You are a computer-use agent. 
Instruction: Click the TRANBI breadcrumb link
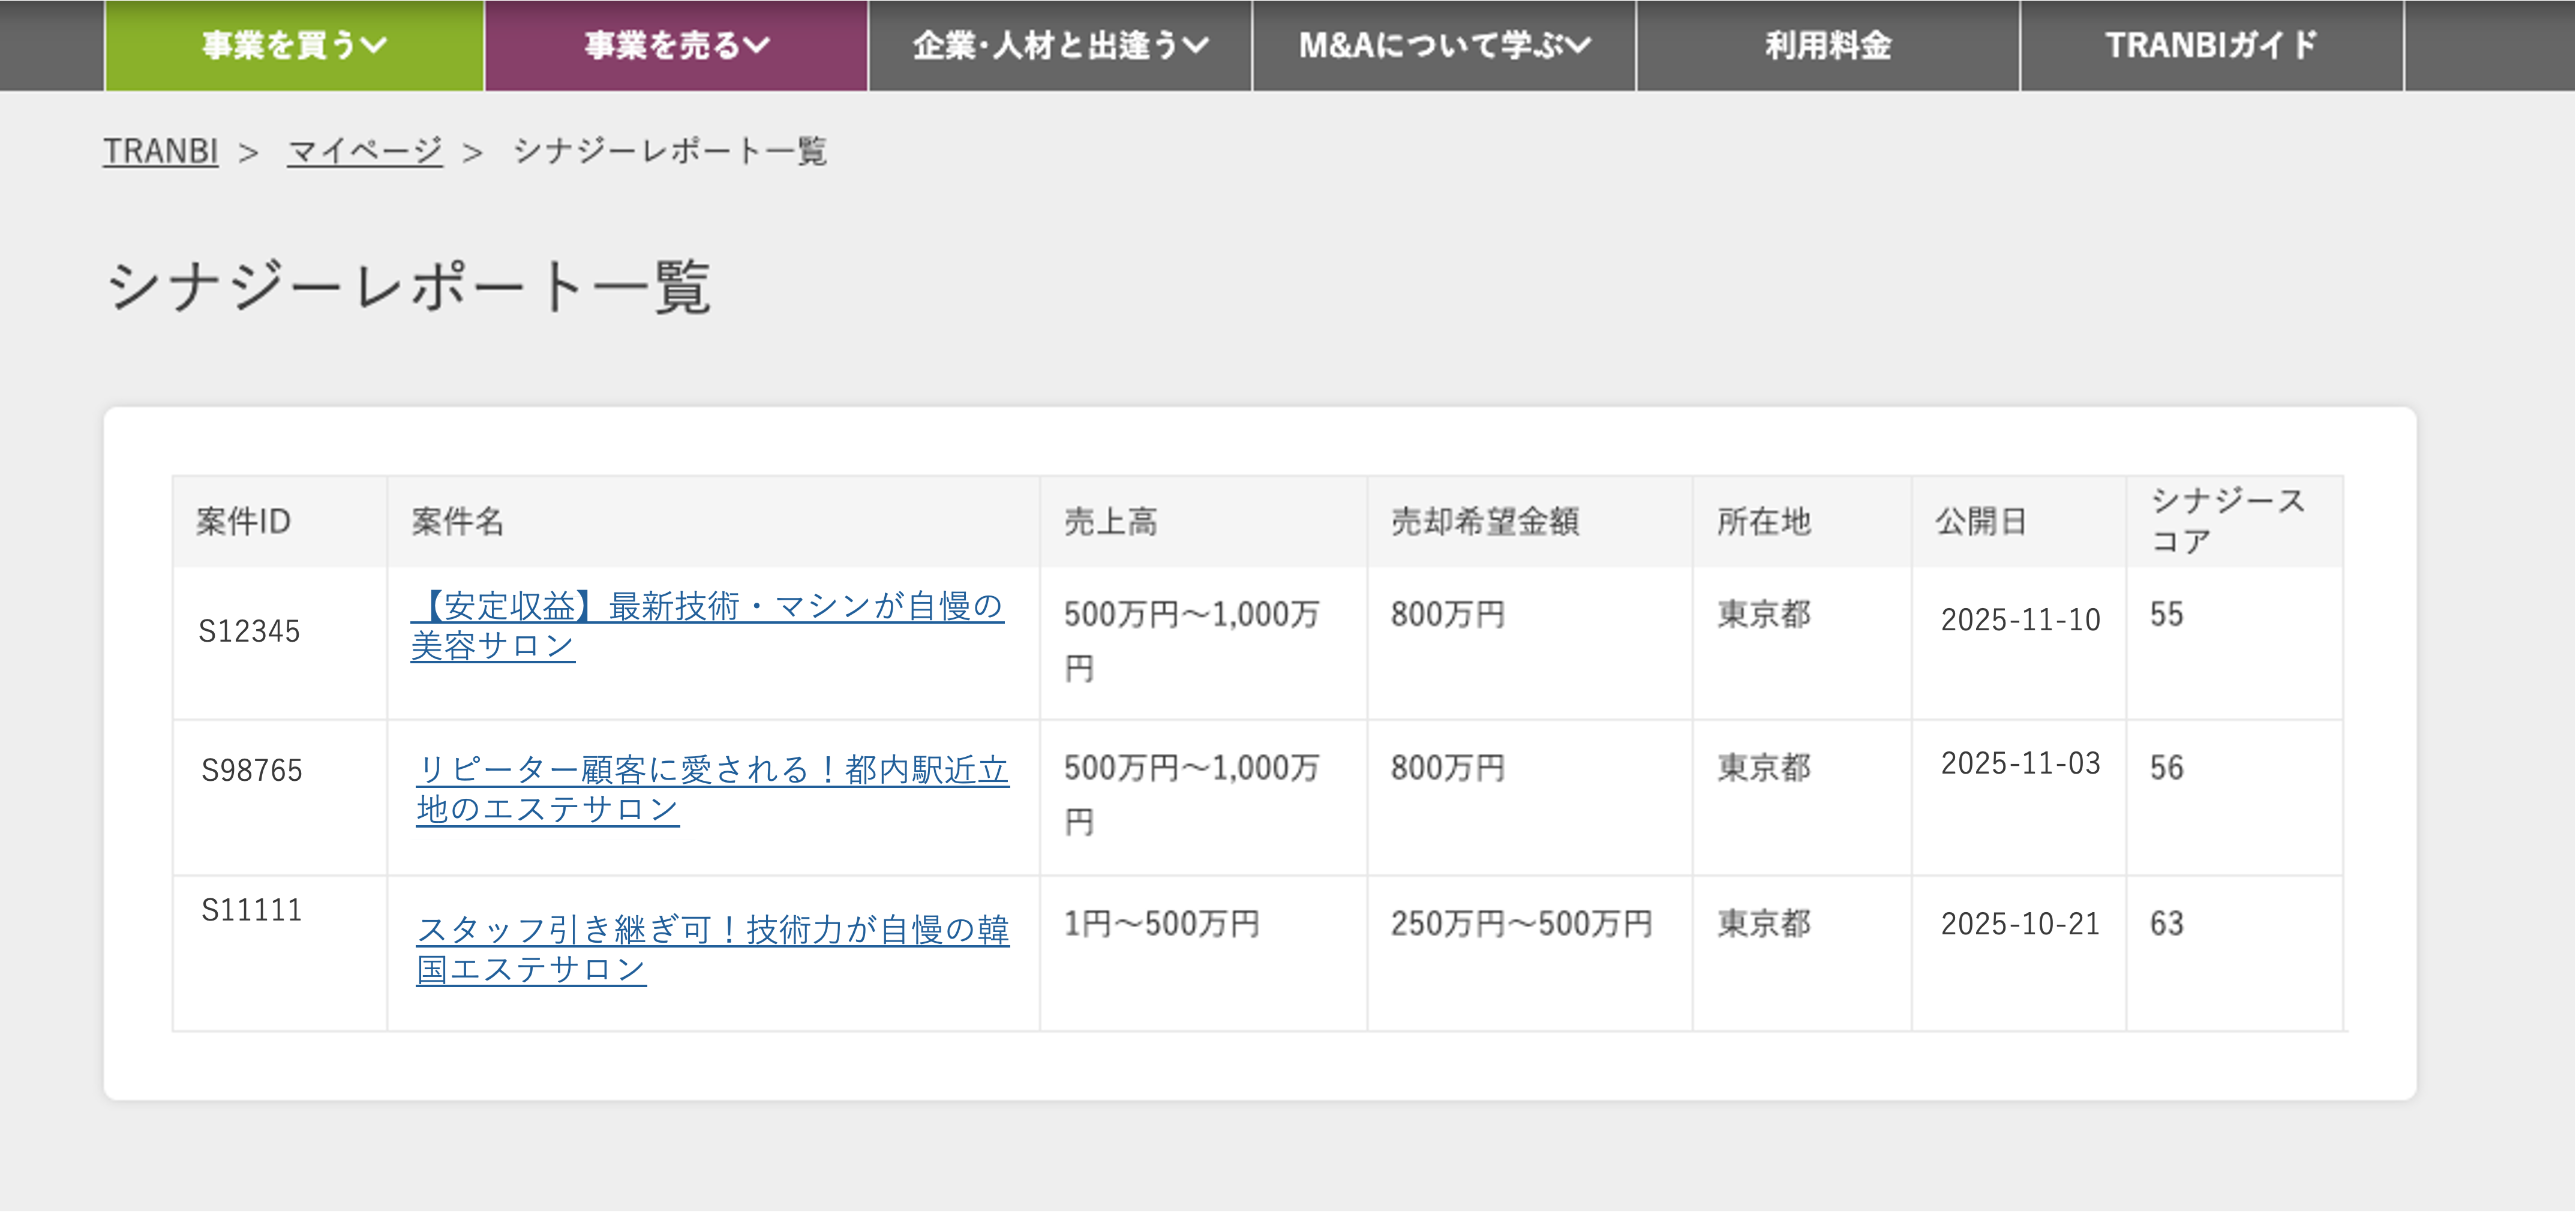pos(160,151)
